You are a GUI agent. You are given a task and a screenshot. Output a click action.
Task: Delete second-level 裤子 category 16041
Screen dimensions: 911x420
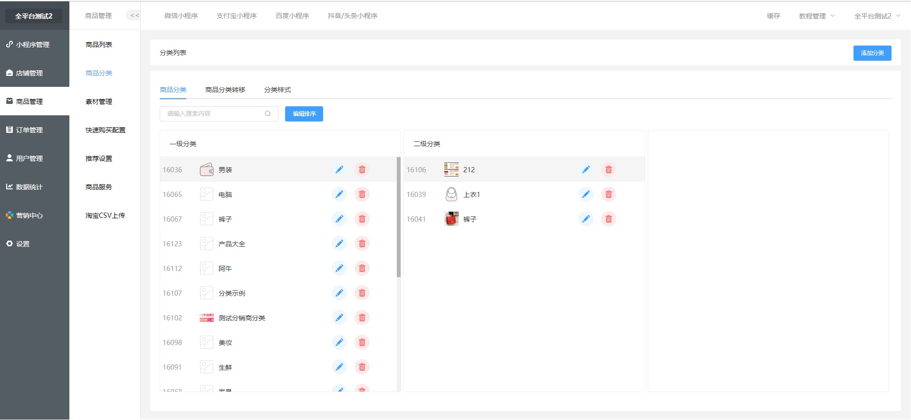[x=609, y=219]
